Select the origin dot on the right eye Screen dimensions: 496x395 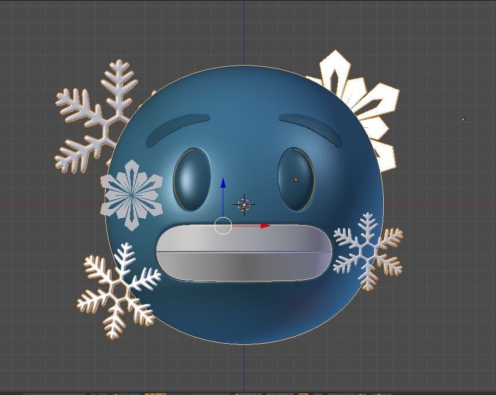(296, 180)
